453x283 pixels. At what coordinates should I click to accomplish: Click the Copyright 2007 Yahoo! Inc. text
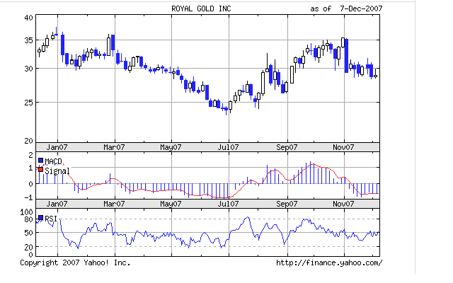75,262
